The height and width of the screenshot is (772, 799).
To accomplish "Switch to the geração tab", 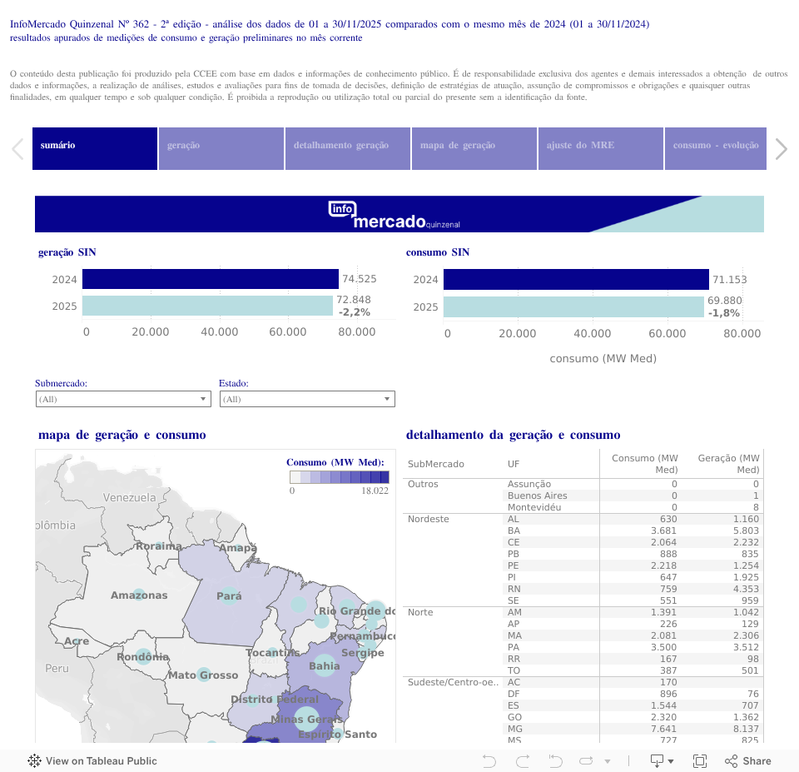I will pyautogui.click(x=221, y=148).
